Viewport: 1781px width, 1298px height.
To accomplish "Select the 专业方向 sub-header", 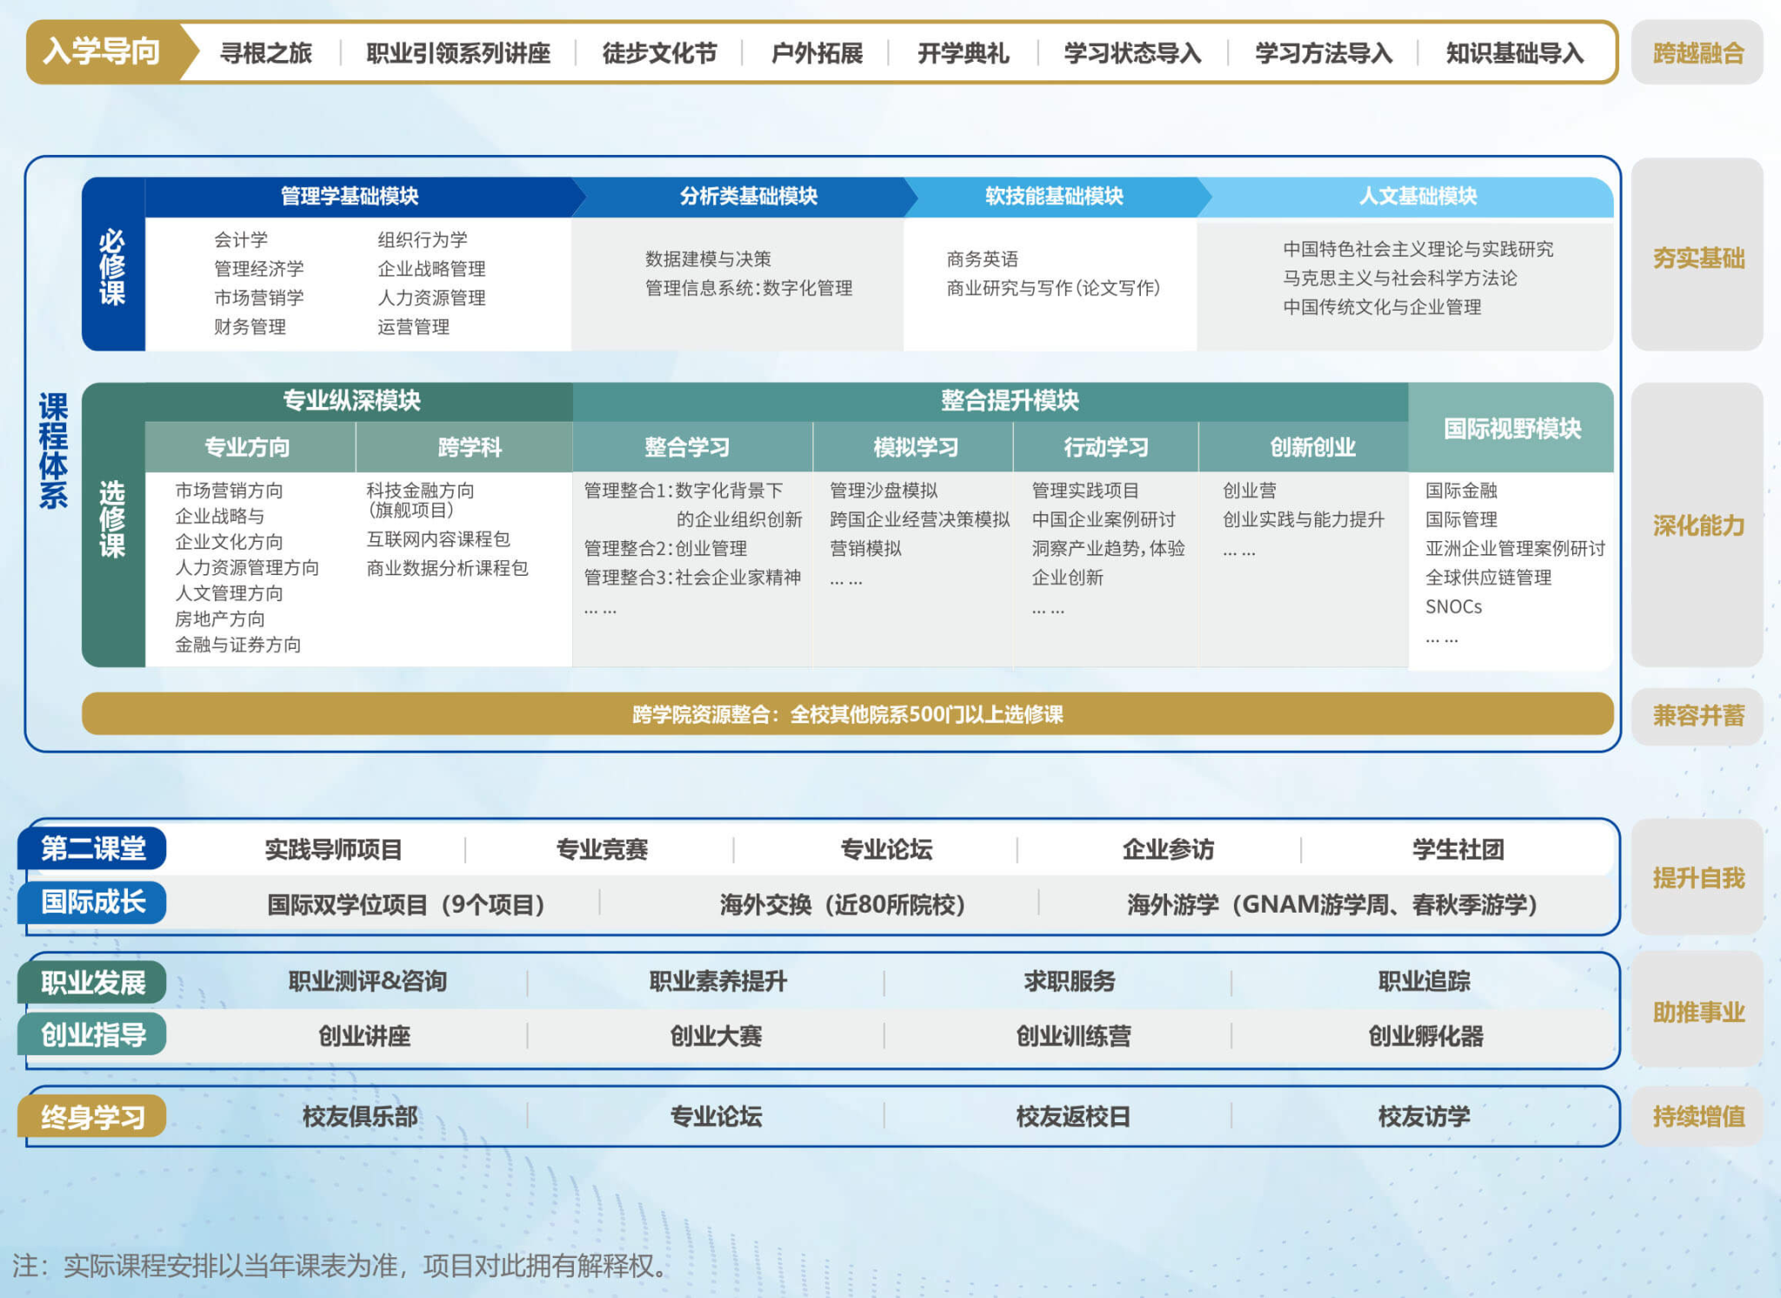I will (248, 447).
